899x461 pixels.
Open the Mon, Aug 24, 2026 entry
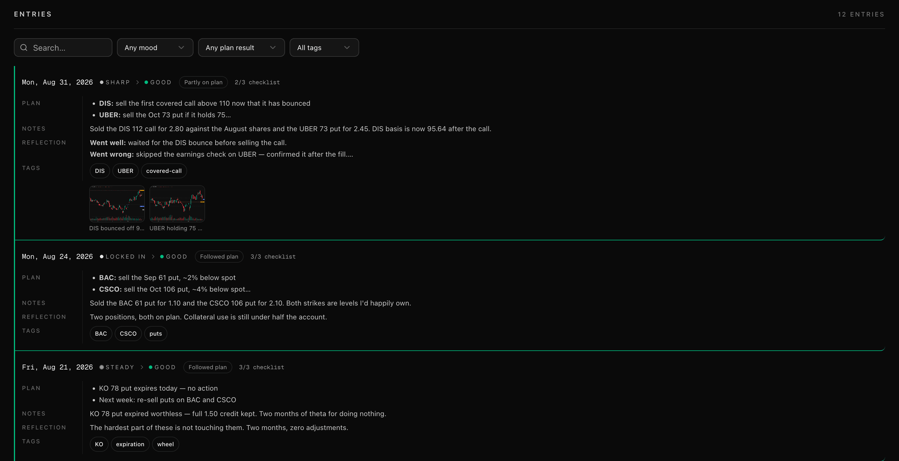(57, 257)
